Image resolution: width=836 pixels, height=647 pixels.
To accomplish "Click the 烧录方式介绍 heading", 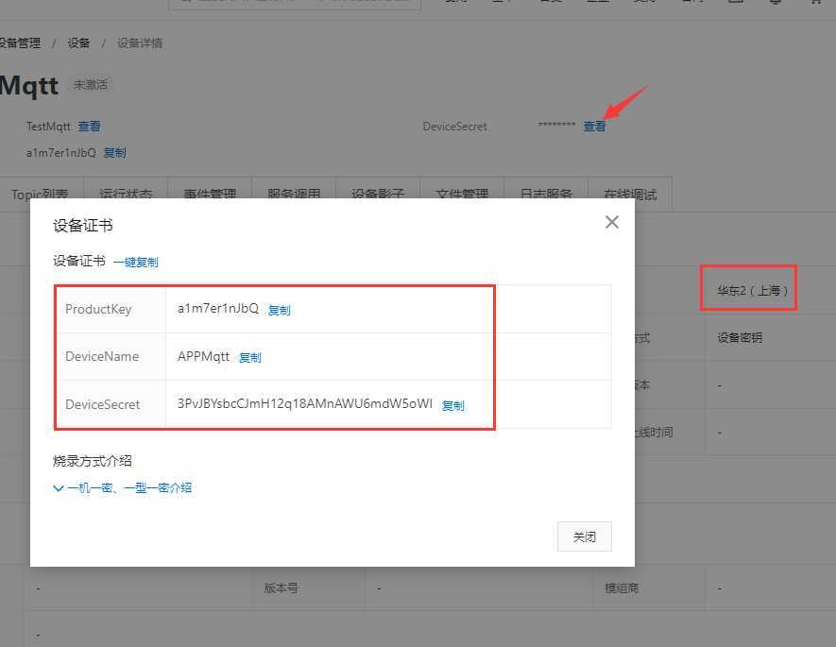I will (x=93, y=461).
